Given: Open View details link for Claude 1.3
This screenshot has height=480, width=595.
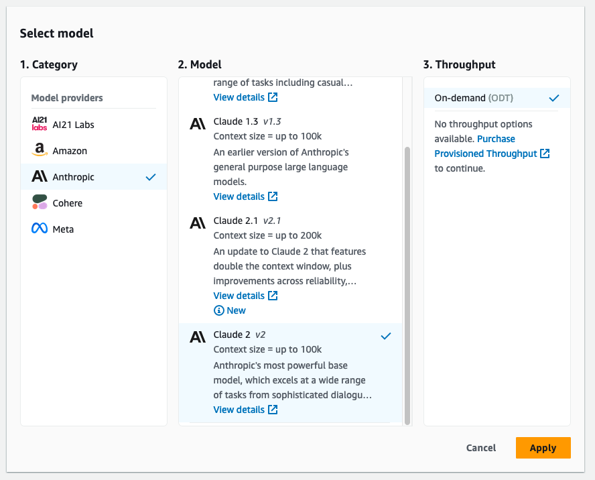Looking at the screenshot, I should [x=245, y=196].
